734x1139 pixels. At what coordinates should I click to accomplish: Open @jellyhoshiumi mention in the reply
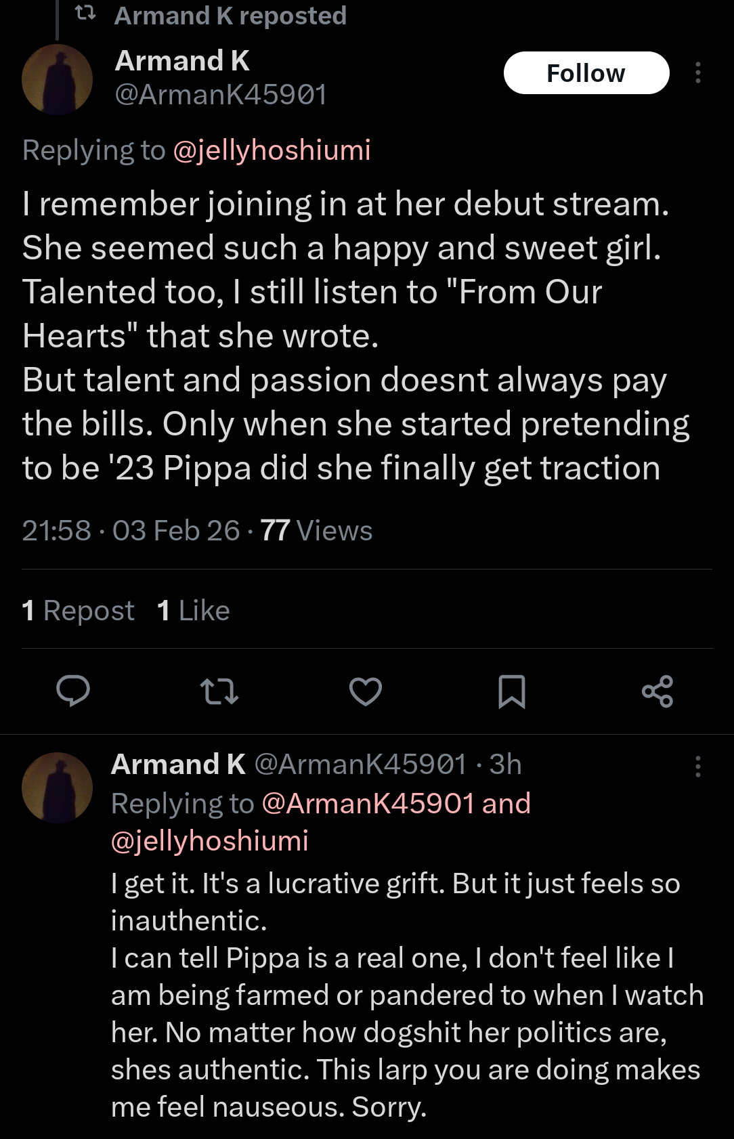pos(209,840)
